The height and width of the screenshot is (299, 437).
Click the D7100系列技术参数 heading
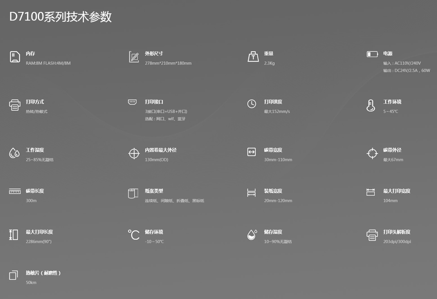61,17
